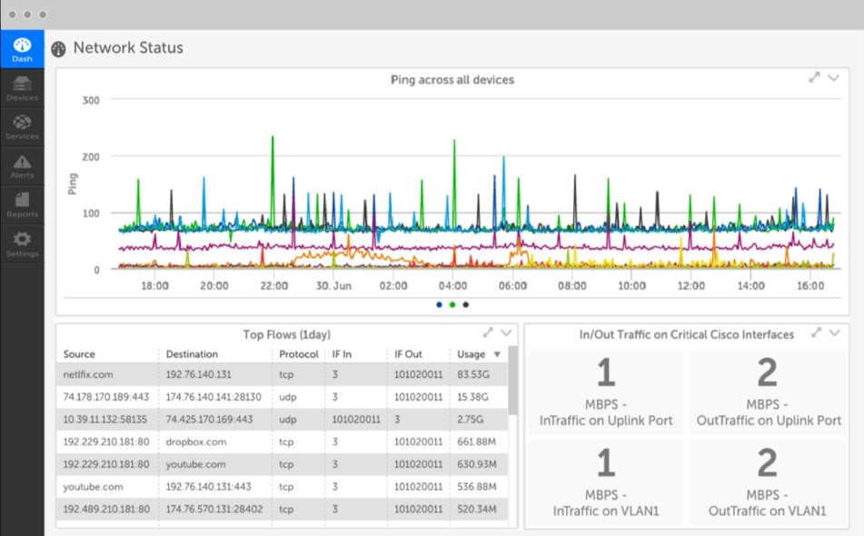864x536 pixels.
Task: Toggle the blue series legend dot
Action: pos(439,304)
